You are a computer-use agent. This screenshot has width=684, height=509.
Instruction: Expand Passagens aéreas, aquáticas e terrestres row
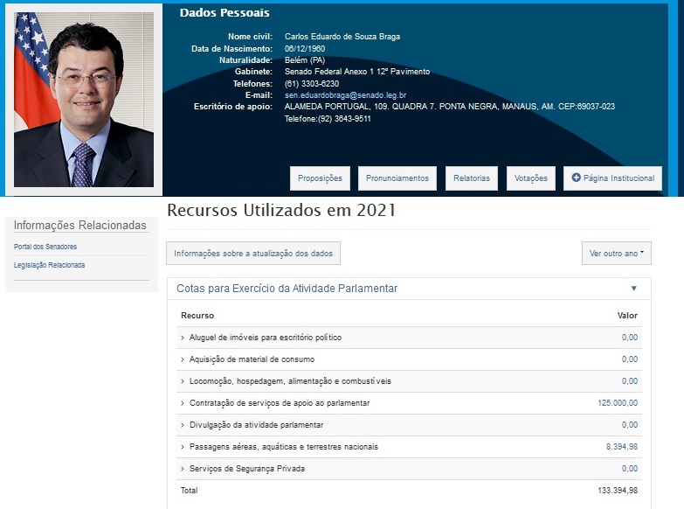284,447
